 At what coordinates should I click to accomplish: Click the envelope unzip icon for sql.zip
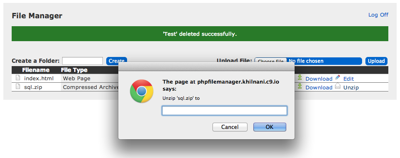tap(337, 86)
